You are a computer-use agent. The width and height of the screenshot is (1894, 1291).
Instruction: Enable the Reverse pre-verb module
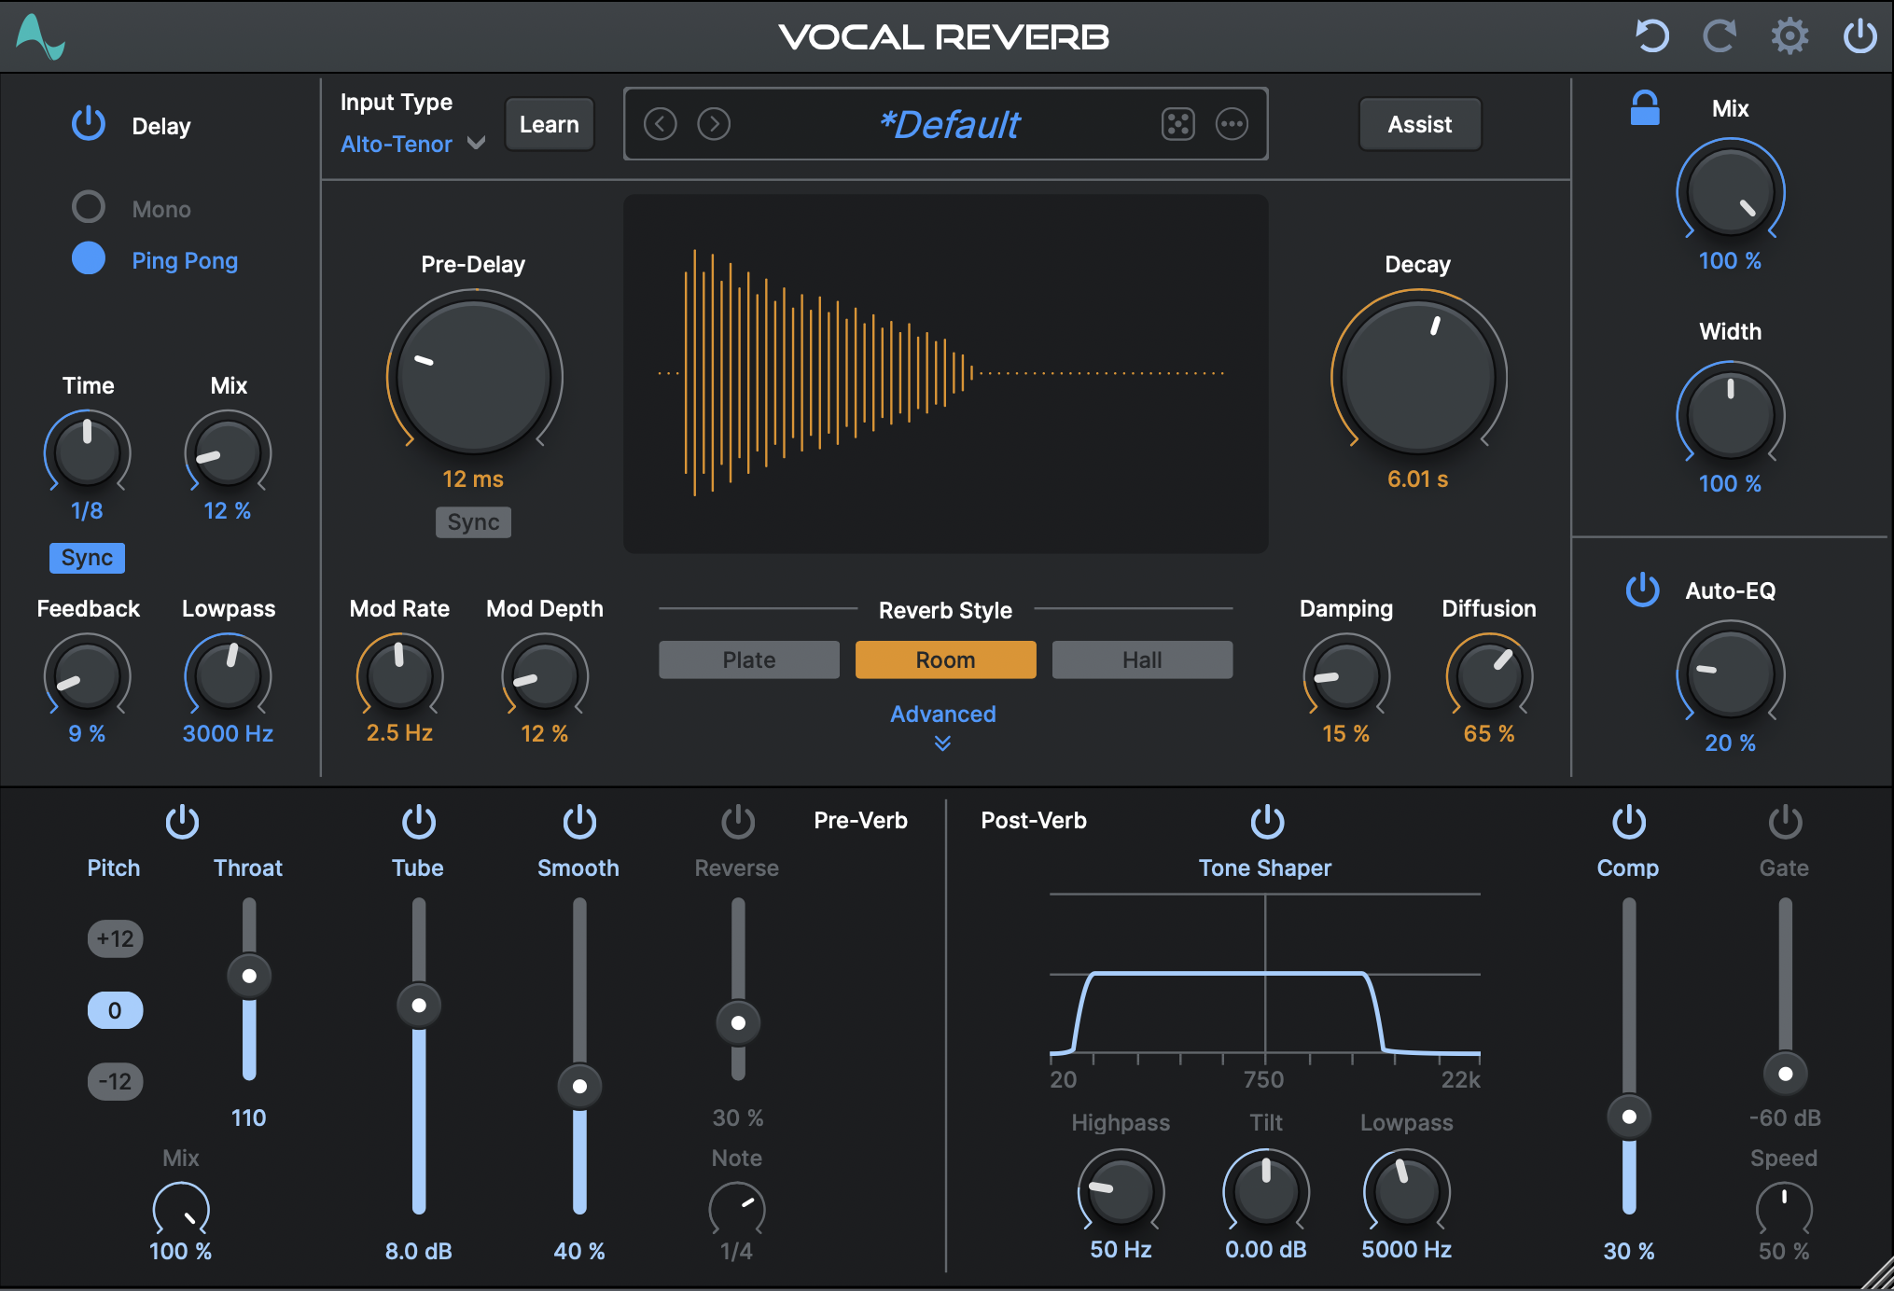click(736, 821)
